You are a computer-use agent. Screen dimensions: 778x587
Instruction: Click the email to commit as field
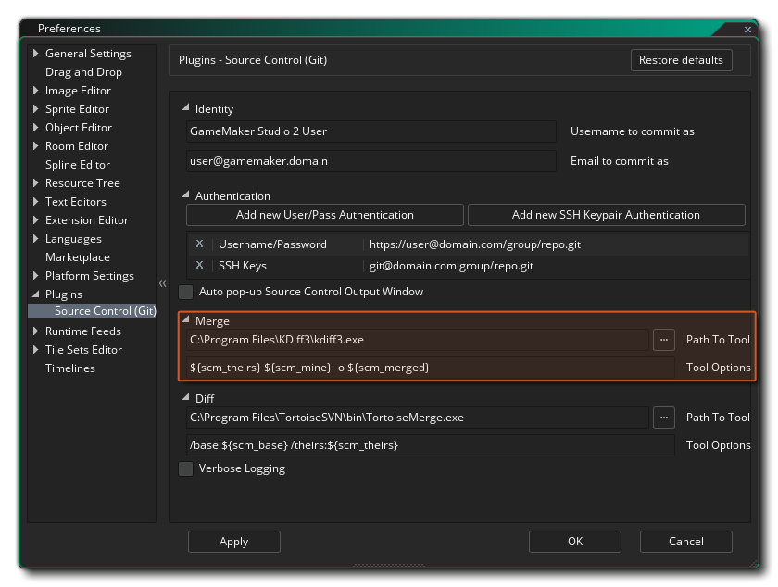coord(370,160)
